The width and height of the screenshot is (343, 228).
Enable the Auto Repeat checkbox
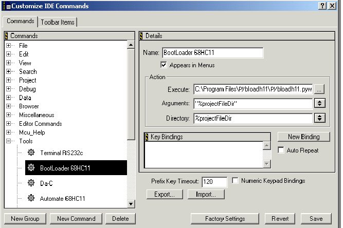coord(281,150)
